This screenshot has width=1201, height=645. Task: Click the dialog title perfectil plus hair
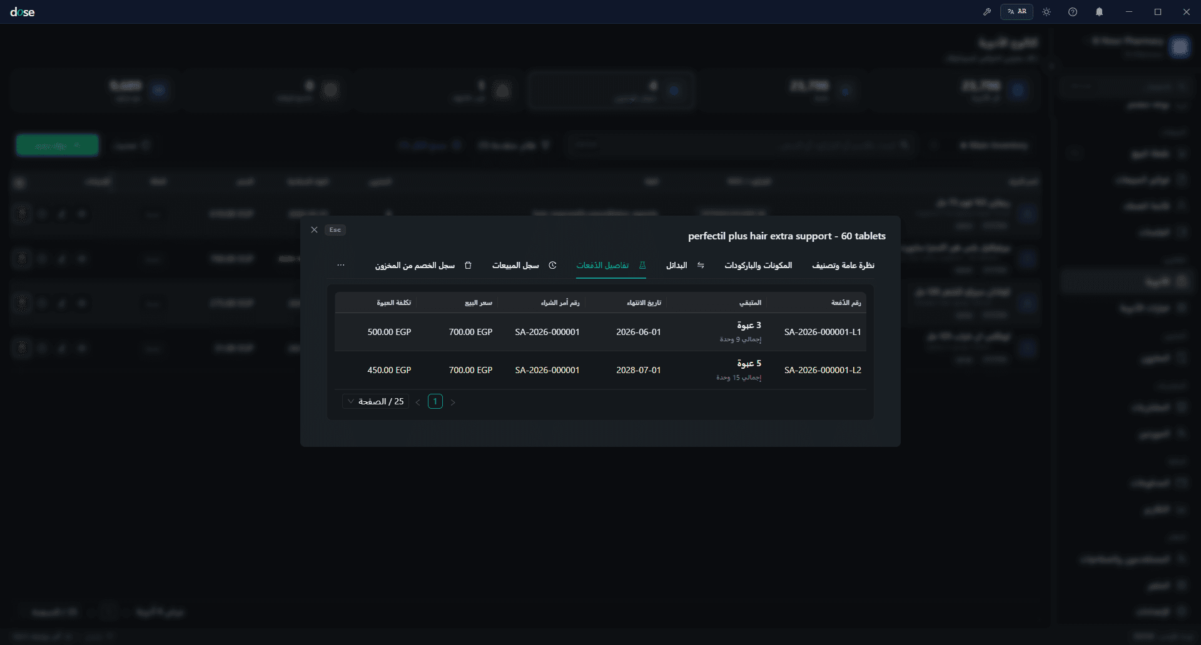(787, 236)
